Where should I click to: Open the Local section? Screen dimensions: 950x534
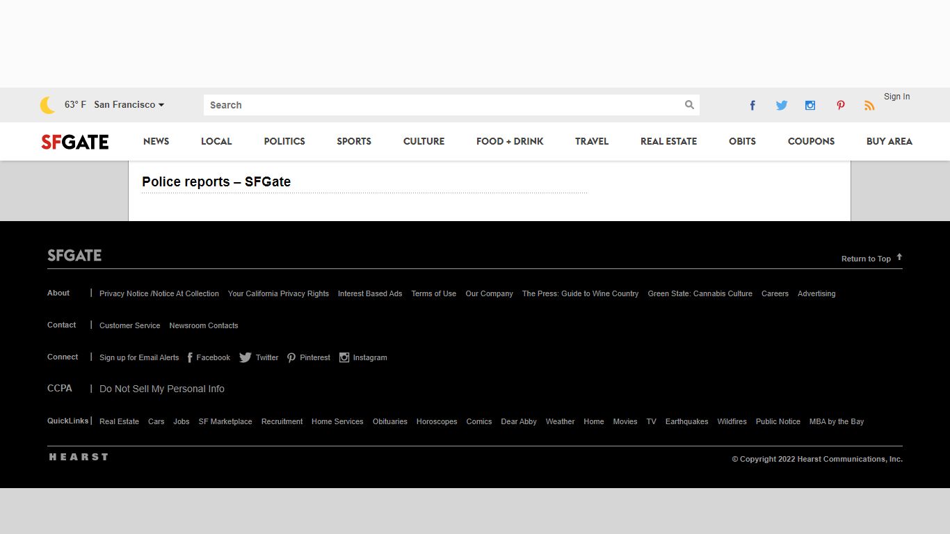[x=216, y=141]
